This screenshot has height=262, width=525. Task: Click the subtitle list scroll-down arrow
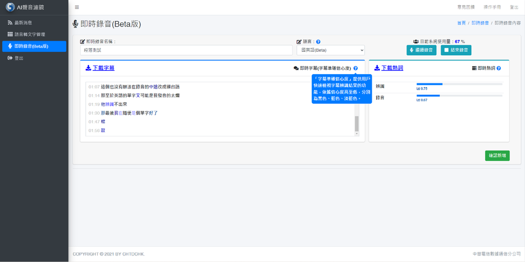click(357, 134)
